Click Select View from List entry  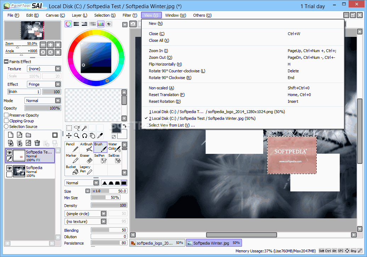pos(243,125)
